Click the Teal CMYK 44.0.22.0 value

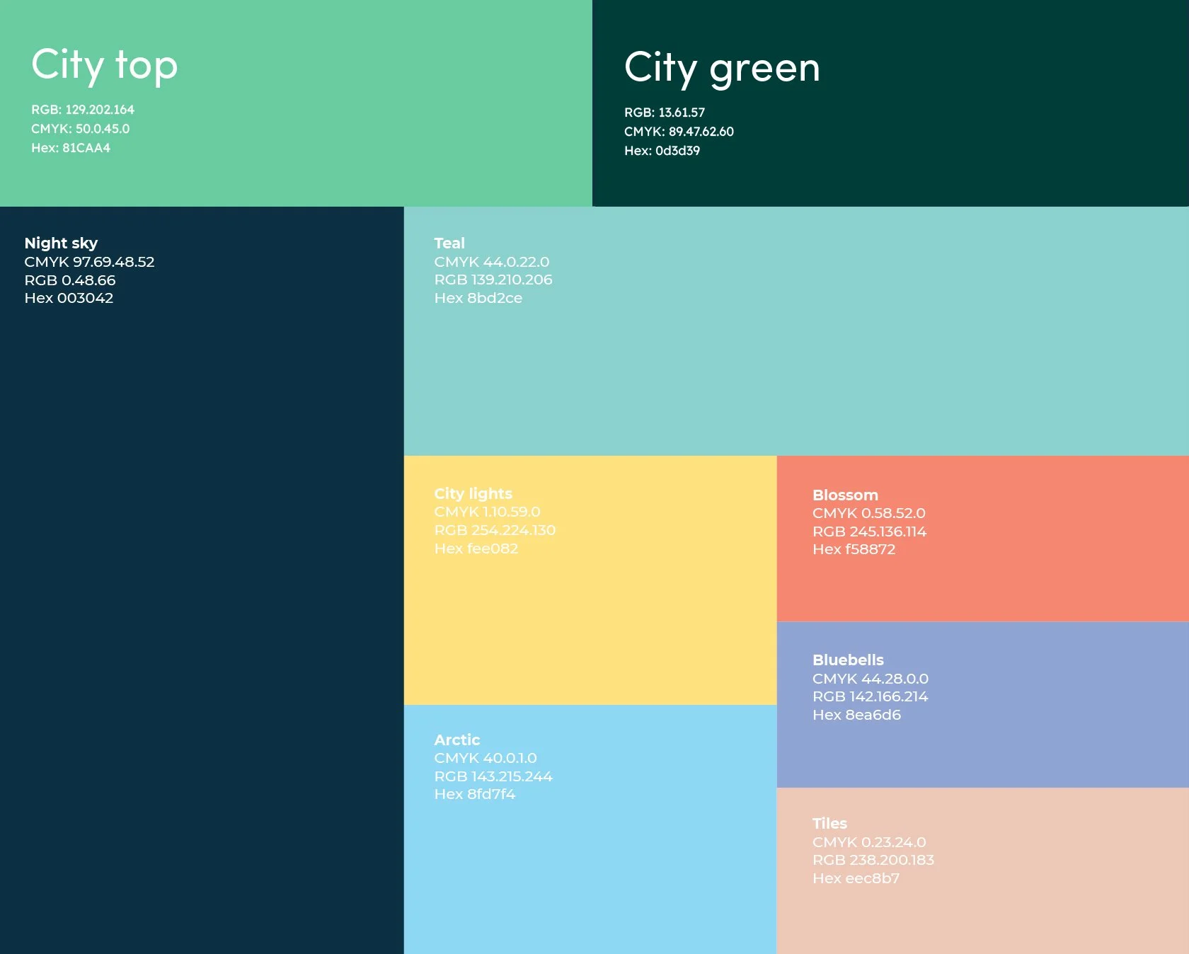pos(492,261)
